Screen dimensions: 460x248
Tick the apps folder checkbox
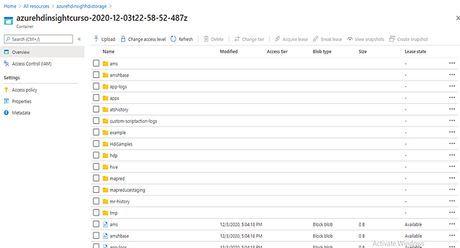coord(96,98)
